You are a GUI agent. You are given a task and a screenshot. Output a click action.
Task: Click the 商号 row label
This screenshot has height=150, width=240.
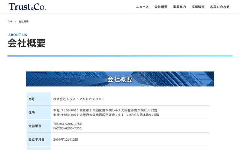click(31, 99)
